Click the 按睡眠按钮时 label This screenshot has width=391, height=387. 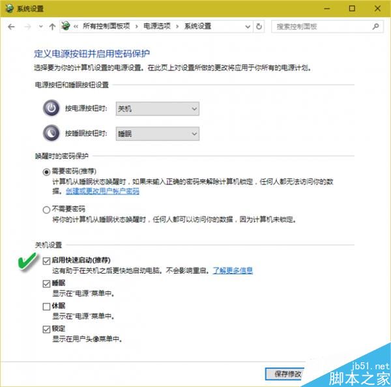[x=86, y=134]
